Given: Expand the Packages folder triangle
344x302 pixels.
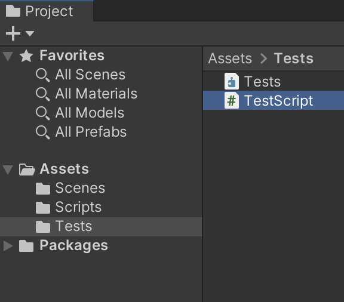Looking at the screenshot, I should coord(8,246).
